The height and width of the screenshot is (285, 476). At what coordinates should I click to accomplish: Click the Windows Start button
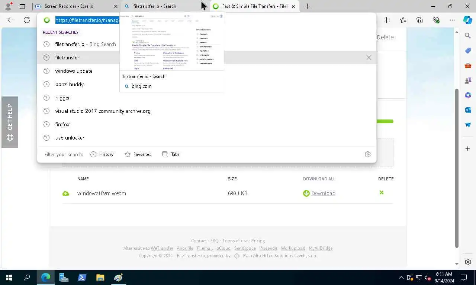pos(9,278)
